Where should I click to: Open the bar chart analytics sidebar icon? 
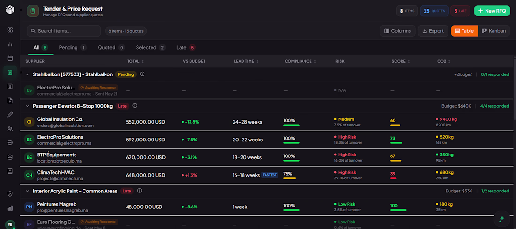click(x=10, y=44)
